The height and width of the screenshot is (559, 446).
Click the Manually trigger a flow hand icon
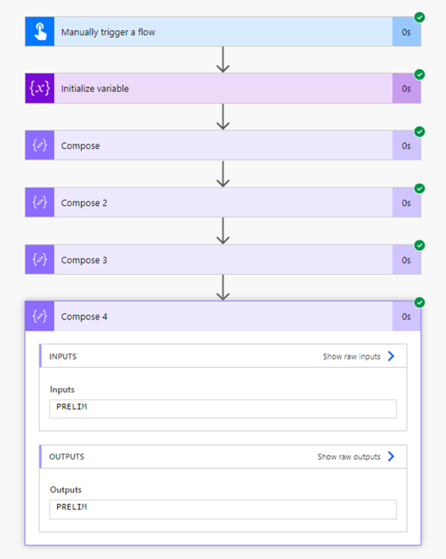click(39, 32)
